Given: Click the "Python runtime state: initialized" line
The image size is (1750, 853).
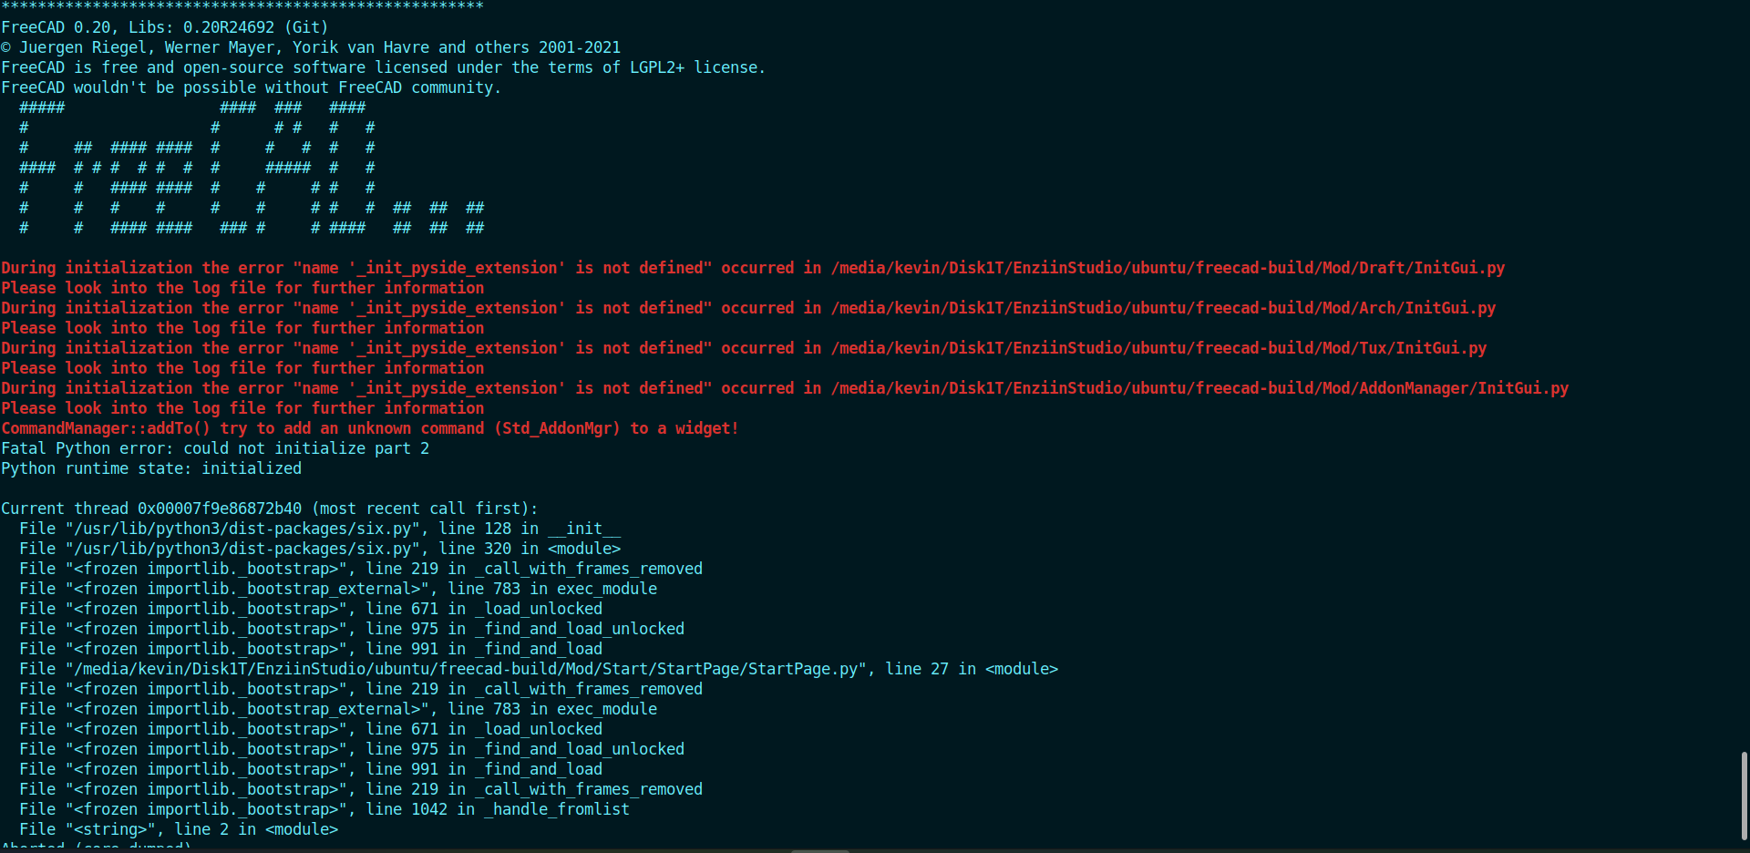Looking at the screenshot, I should (x=151, y=468).
